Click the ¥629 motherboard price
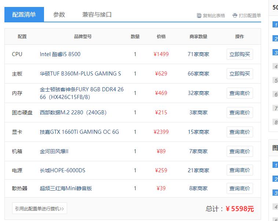 click(x=161, y=74)
